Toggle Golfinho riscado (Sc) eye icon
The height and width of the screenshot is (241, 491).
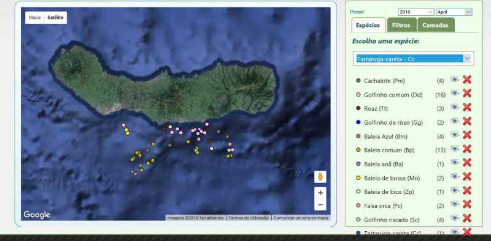455,218
